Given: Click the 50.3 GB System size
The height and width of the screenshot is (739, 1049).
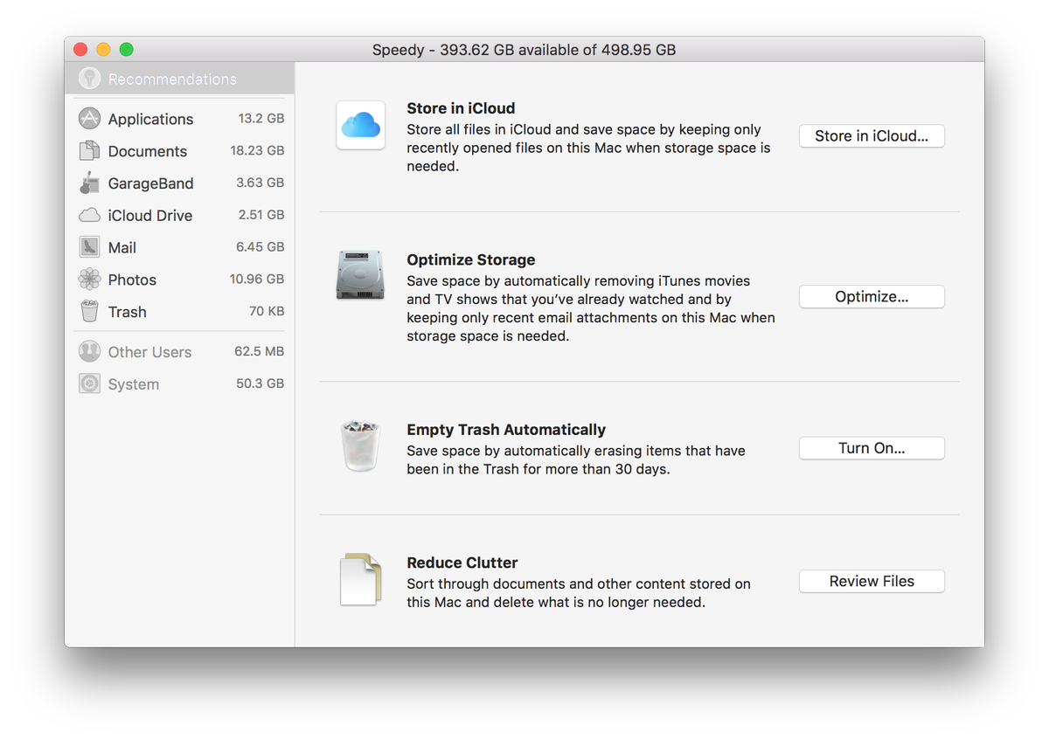Looking at the screenshot, I should 261,383.
